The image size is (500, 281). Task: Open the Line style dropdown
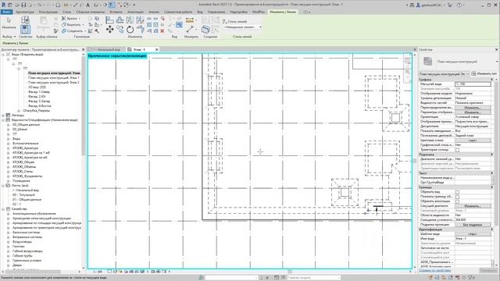tap(242, 27)
